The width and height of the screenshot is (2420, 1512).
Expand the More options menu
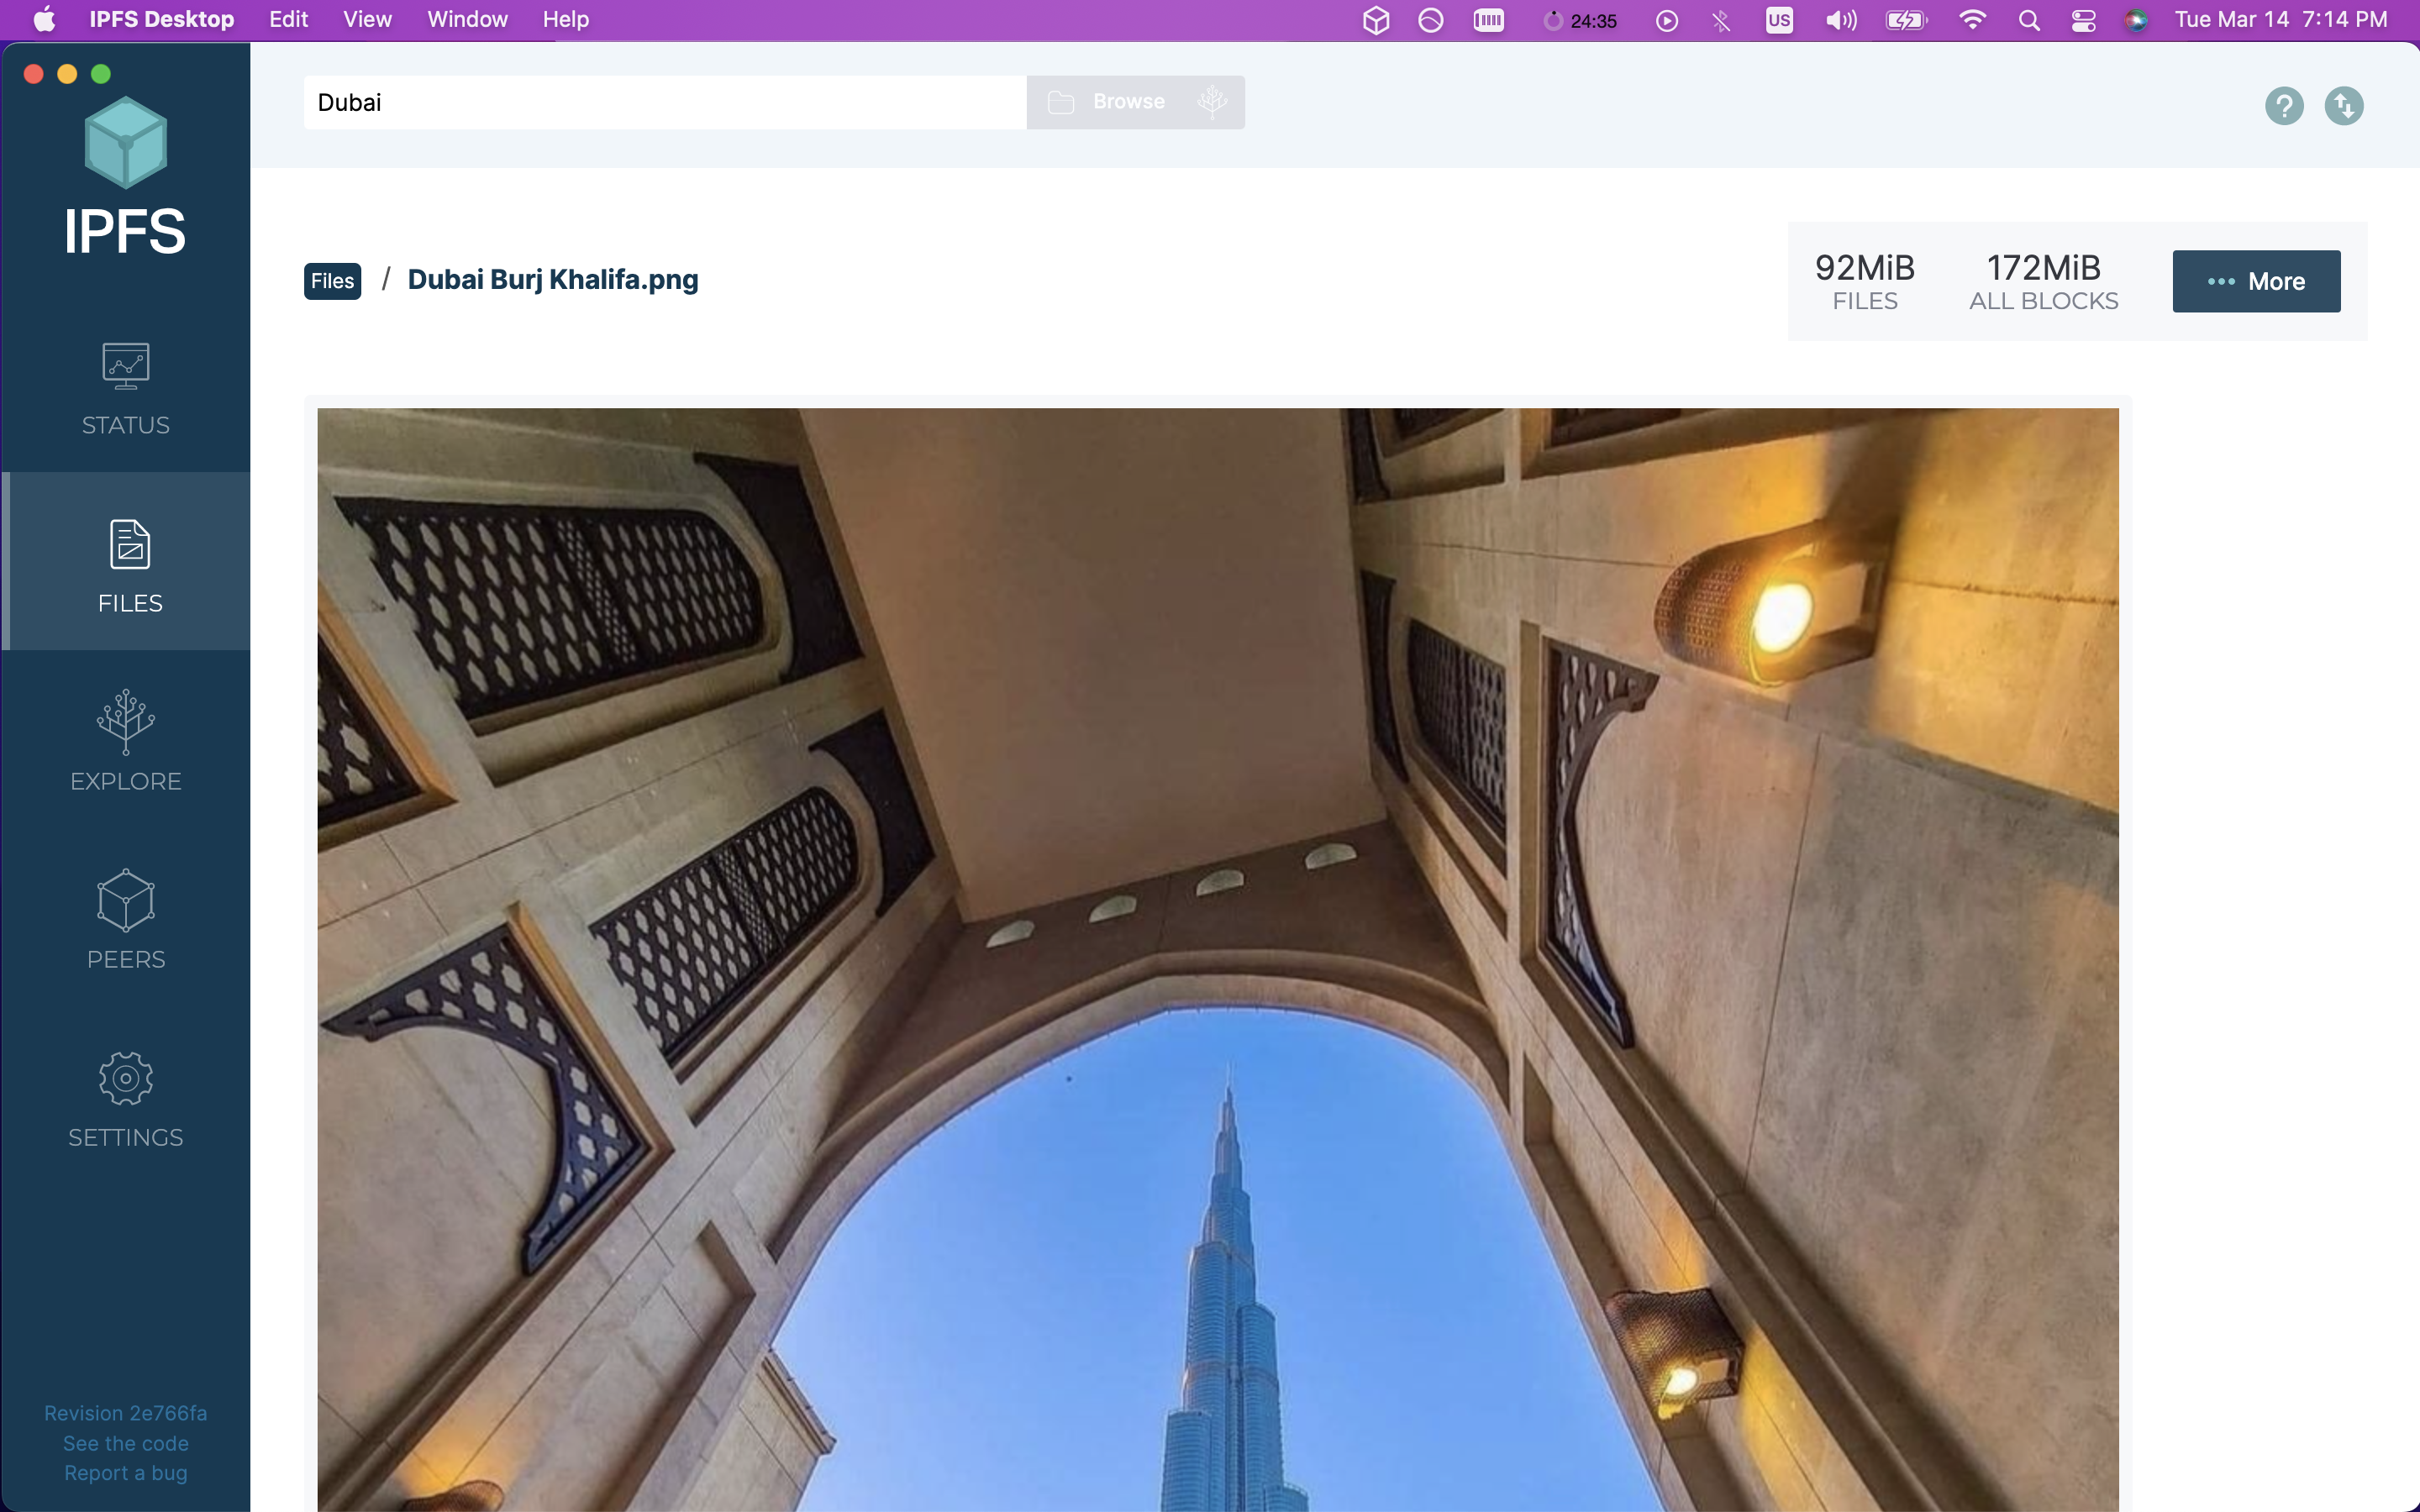point(2256,281)
